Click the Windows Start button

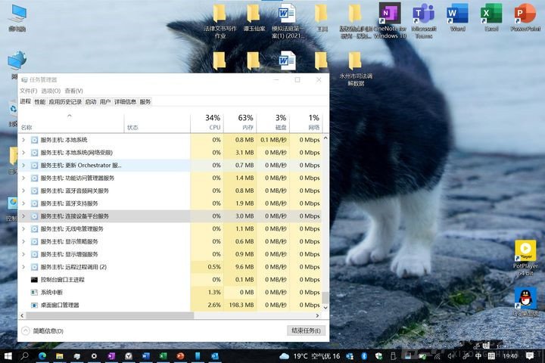click(x=8, y=355)
